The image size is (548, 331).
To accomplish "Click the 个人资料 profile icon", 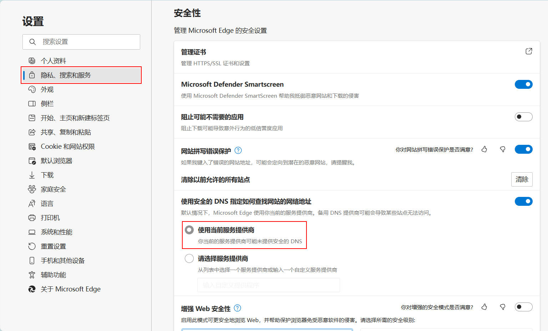I will point(32,61).
